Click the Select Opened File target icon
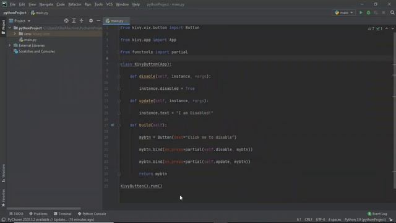396x223 pixels. tap(66, 20)
